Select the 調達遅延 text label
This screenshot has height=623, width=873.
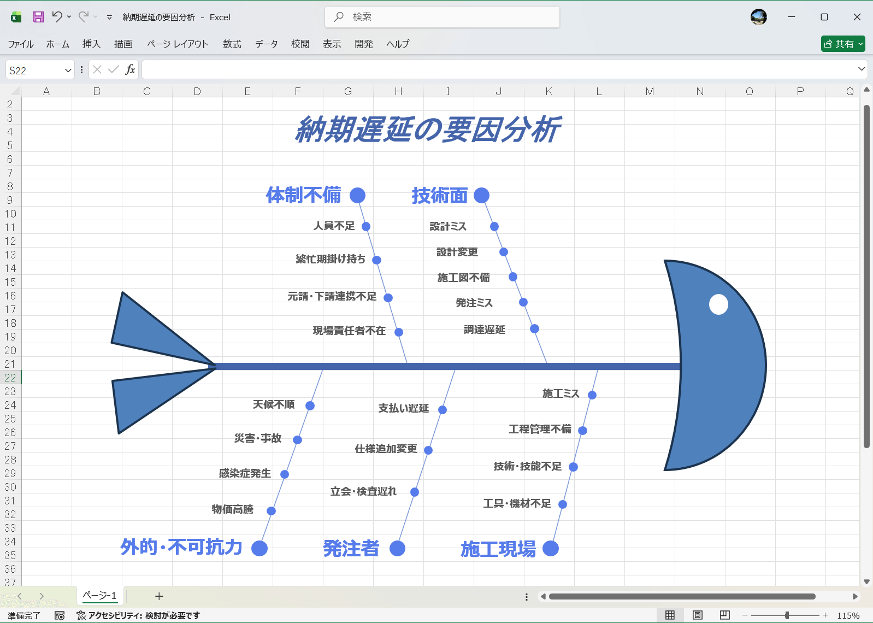(x=485, y=330)
